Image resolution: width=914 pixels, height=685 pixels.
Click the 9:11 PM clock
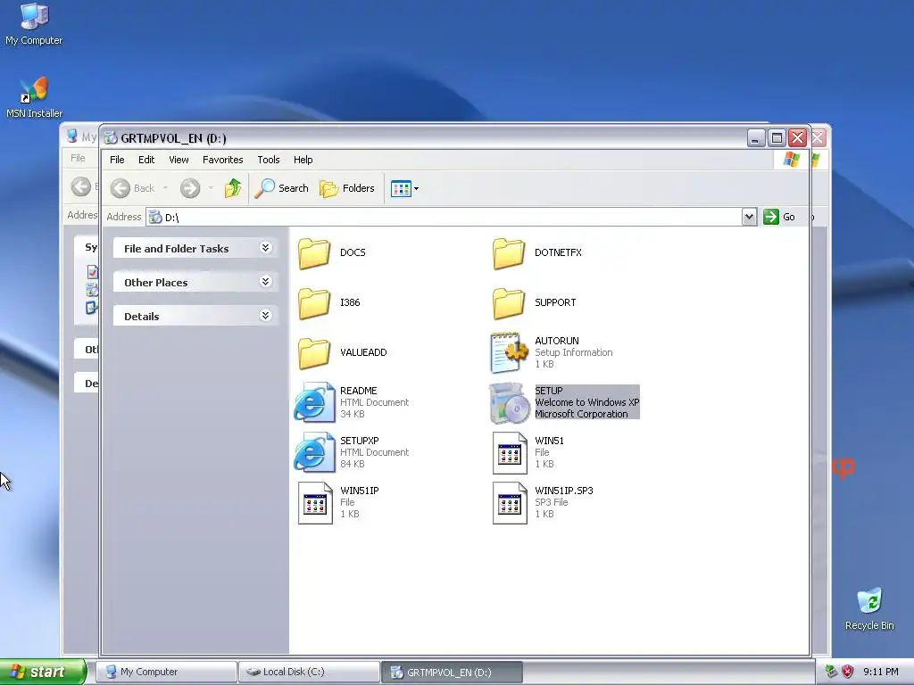tap(881, 672)
